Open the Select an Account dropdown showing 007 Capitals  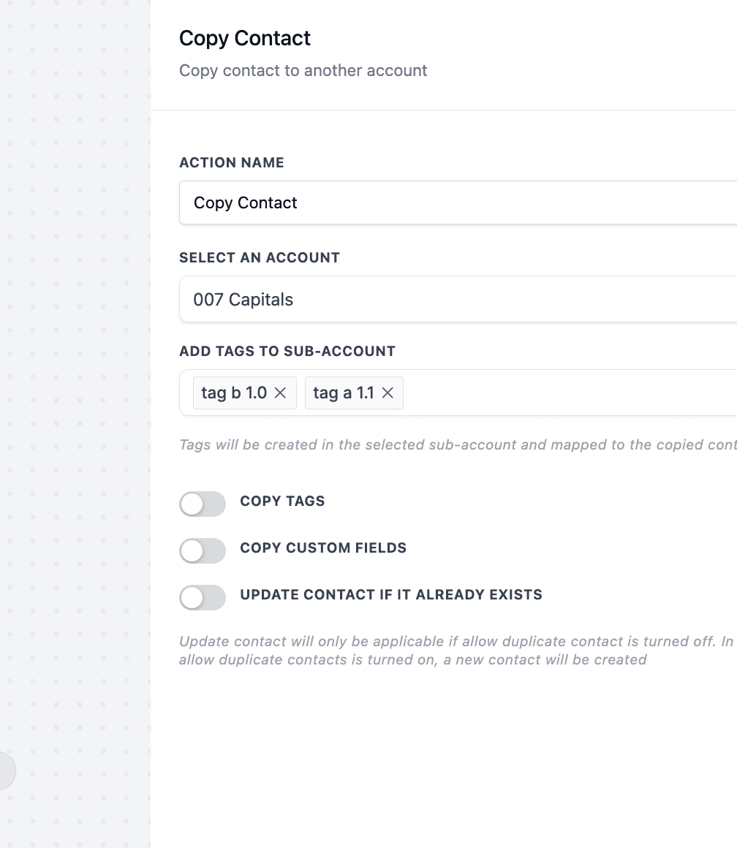click(x=458, y=299)
